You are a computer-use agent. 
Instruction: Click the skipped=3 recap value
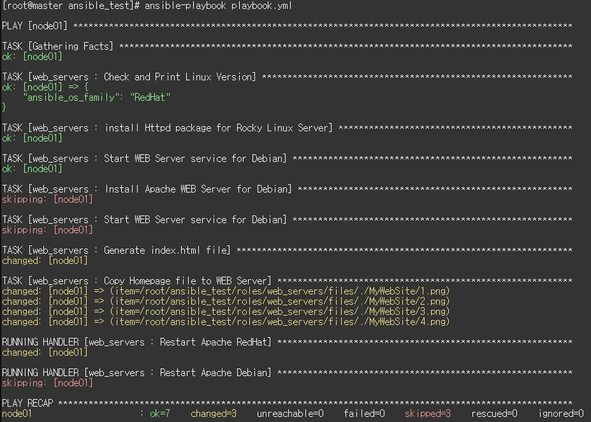[428, 413]
